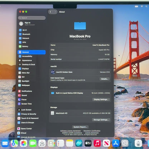Screen dimensions: 149x149
Task: Select Notifications in the sidebar
Action: [x=25, y=91]
